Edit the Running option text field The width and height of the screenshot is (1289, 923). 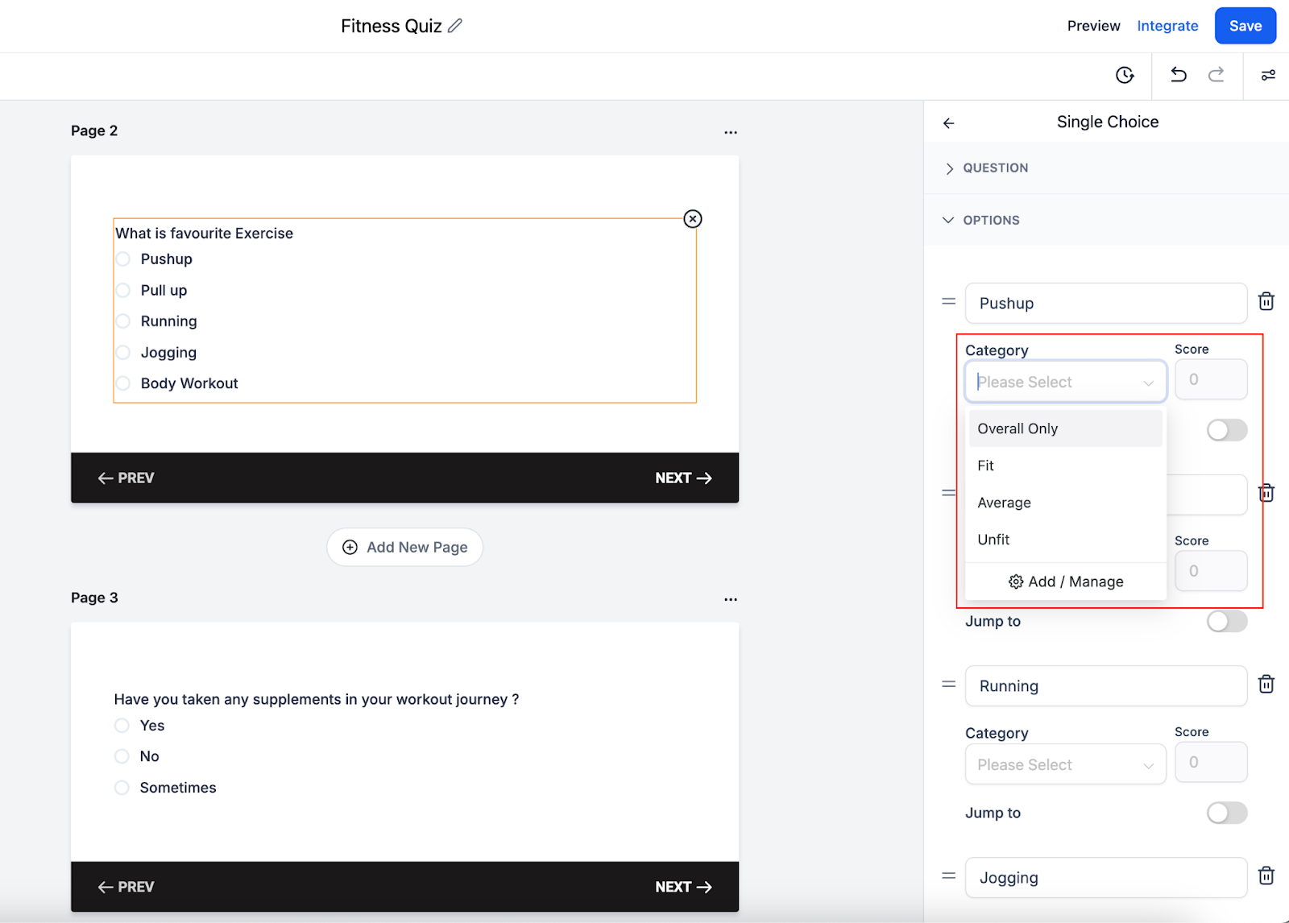pos(1106,685)
